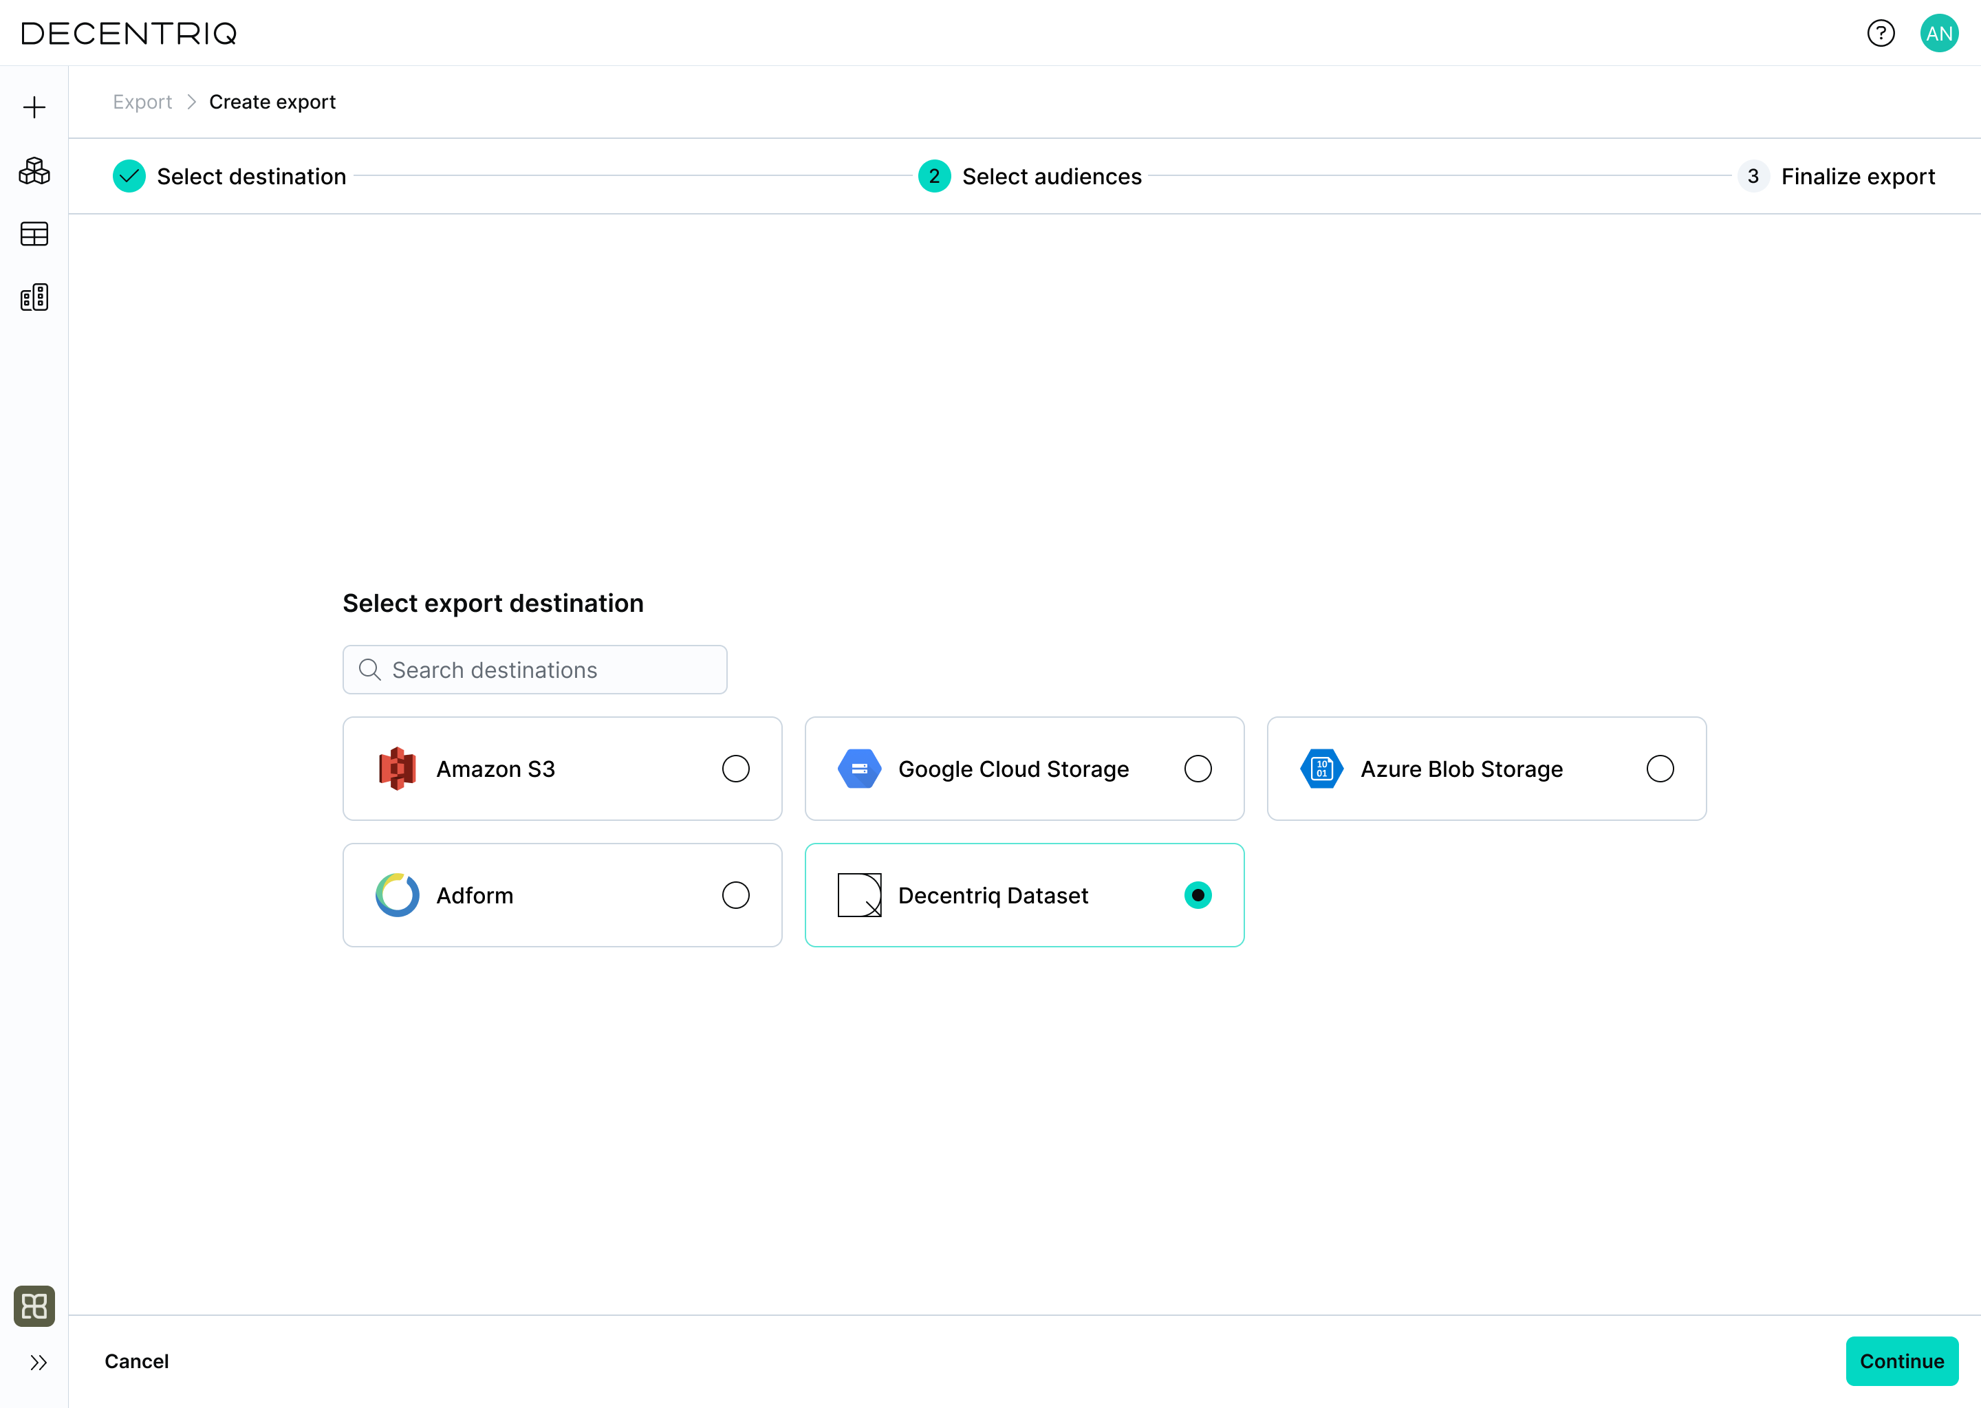
Task: Click the Decentriq Dataset label
Action: pos(993,896)
